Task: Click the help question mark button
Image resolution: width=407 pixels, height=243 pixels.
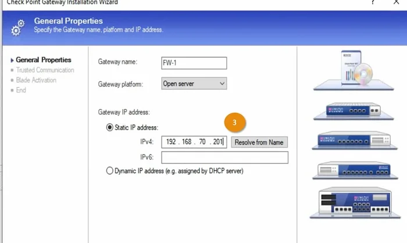Action: pos(373,2)
